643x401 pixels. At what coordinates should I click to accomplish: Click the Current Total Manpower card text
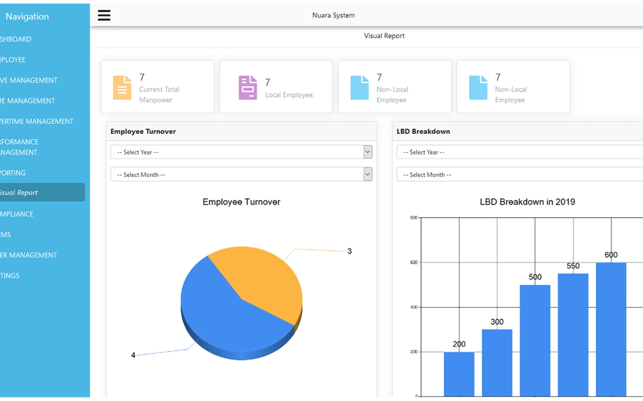tap(159, 95)
